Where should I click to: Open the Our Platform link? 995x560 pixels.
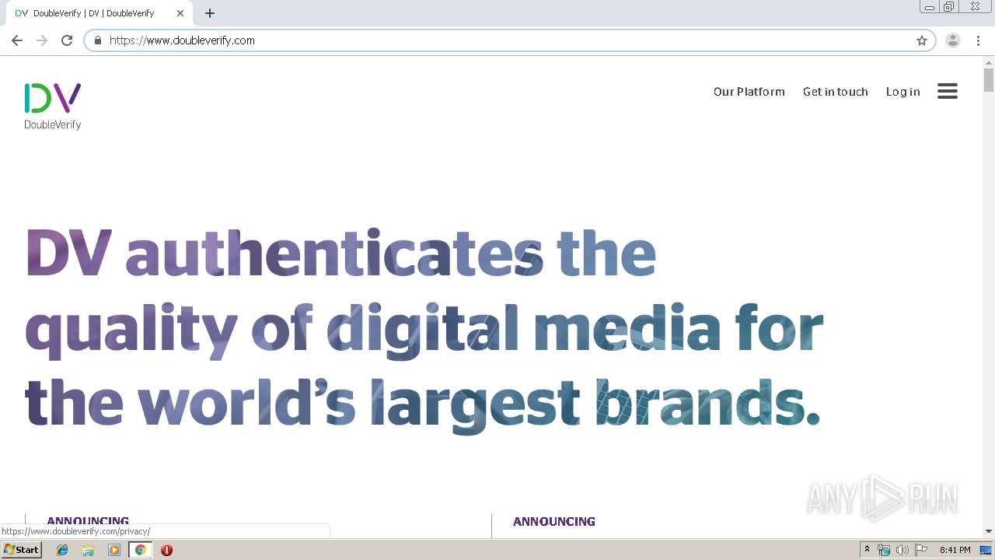749,92
